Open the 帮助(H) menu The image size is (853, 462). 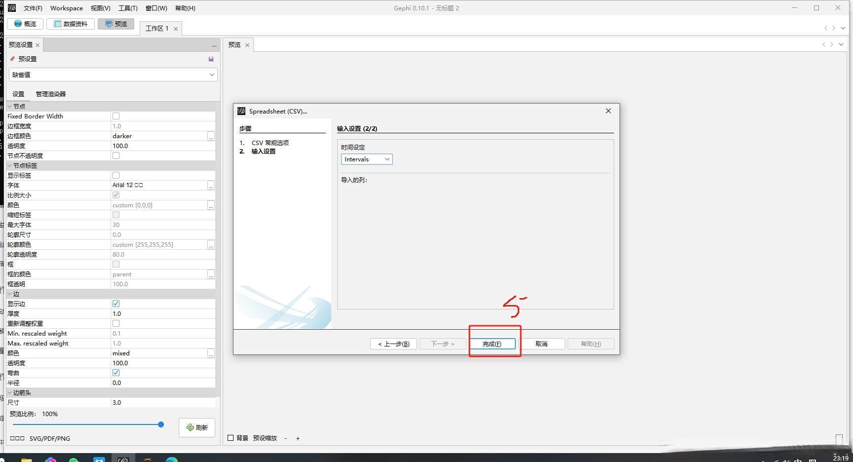[x=185, y=8]
